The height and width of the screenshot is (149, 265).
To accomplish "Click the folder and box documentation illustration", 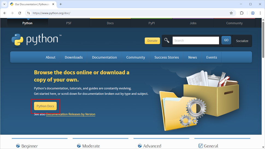I will tap(199, 101).
